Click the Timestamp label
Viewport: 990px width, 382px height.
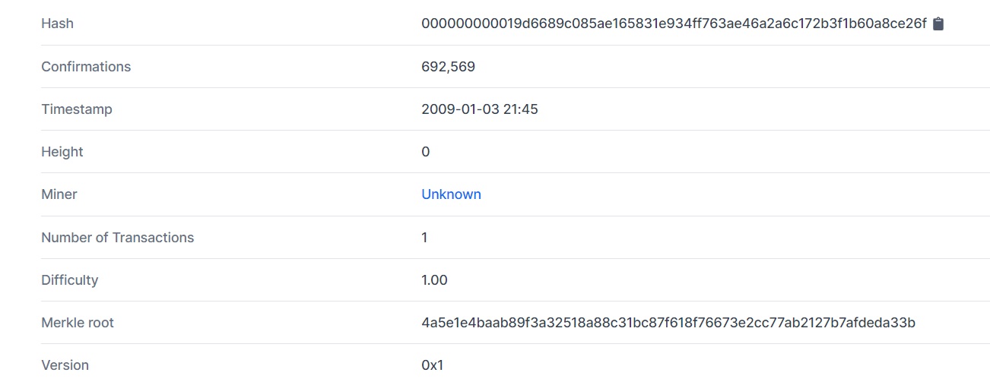(77, 109)
